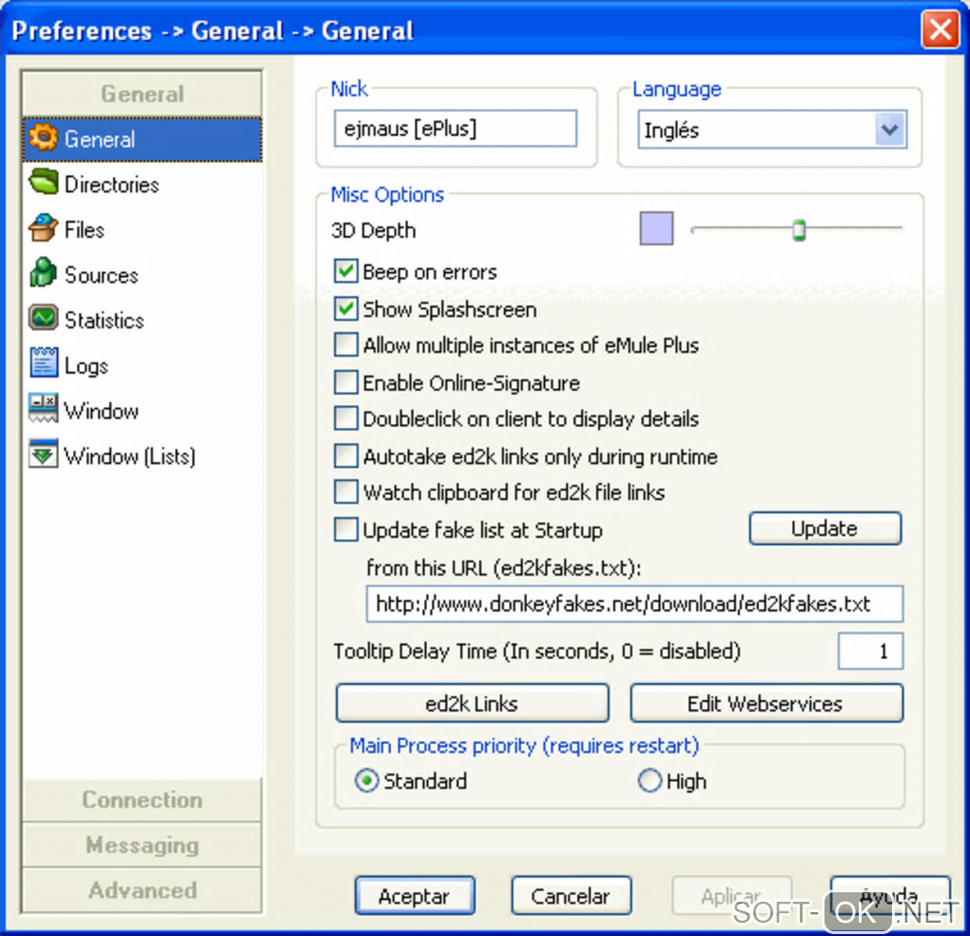Click the green folder Directories icon
970x936 pixels.
click(44, 184)
